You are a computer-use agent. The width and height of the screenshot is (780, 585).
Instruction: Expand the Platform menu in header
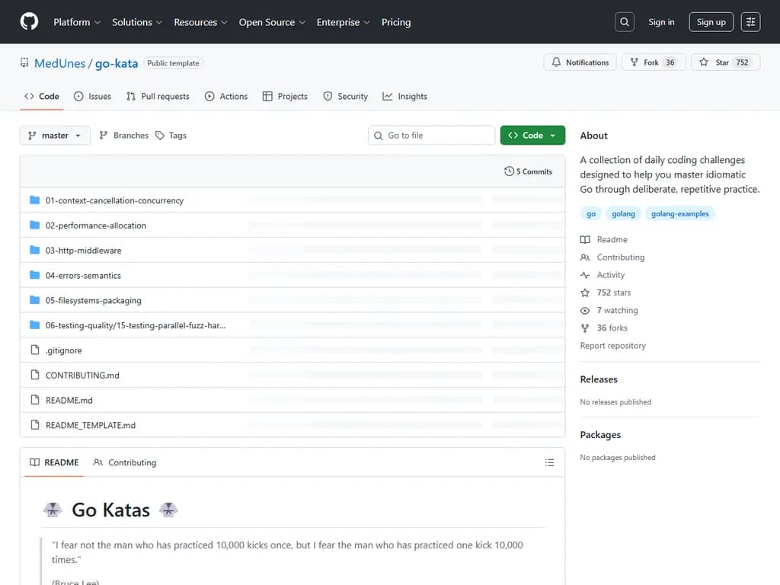tap(76, 22)
